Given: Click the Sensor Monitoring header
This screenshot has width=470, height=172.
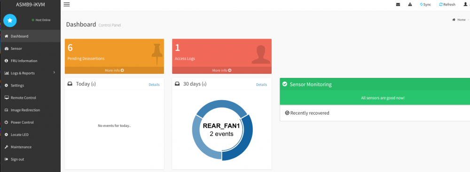Looking at the screenshot, I should [375, 84].
